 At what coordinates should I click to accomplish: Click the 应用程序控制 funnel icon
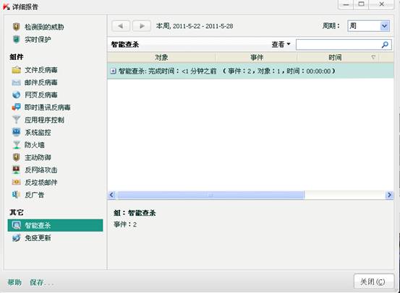pyautogui.click(x=17, y=120)
